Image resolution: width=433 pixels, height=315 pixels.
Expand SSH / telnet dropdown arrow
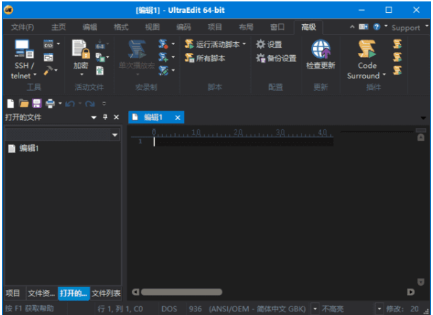[35, 75]
